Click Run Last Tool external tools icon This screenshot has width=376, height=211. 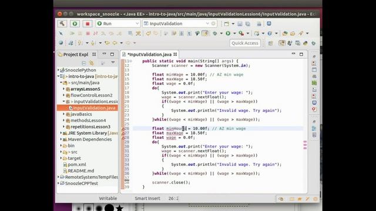(x=241, y=33)
